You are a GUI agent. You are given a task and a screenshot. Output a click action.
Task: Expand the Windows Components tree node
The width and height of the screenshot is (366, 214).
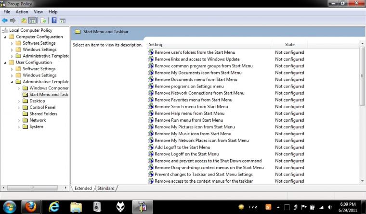click(x=19, y=88)
